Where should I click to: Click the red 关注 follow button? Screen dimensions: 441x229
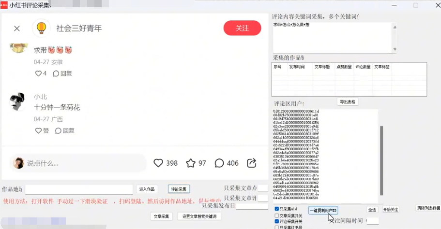point(242,28)
